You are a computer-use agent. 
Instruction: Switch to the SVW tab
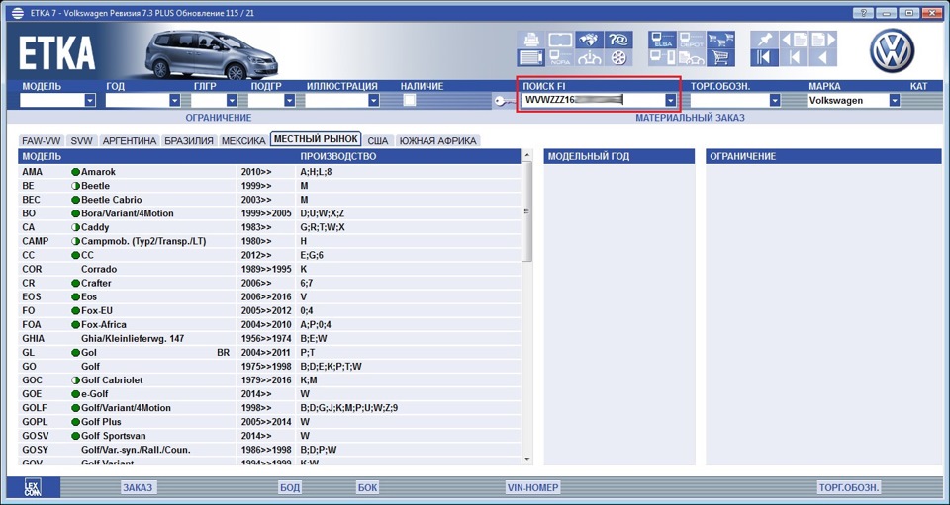click(x=82, y=141)
